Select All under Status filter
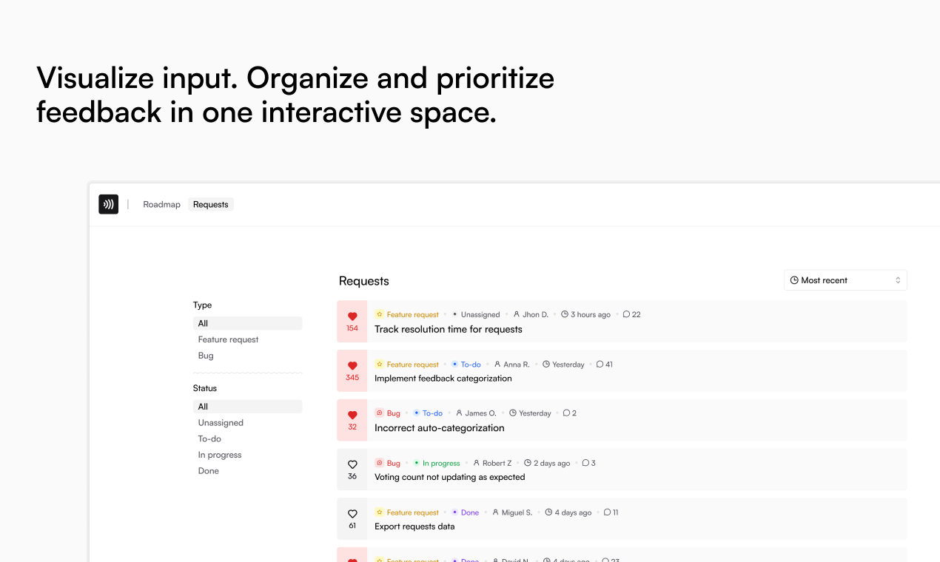The height and width of the screenshot is (562, 940). point(248,407)
